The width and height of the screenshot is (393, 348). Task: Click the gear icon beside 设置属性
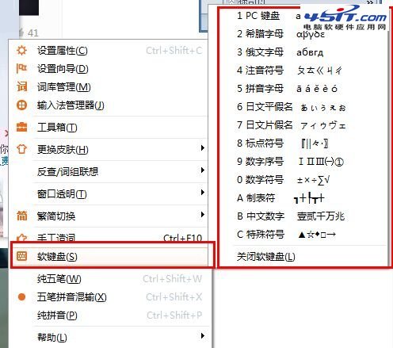point(21,50)
